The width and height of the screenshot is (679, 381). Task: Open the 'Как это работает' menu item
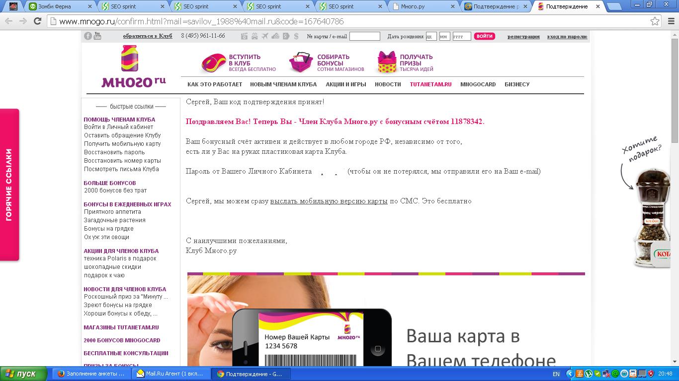(x=215, y=84)
